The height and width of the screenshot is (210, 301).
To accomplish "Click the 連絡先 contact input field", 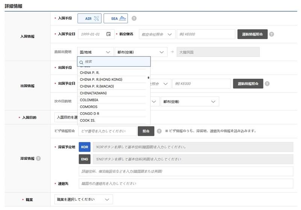I will tap(185, 184).
